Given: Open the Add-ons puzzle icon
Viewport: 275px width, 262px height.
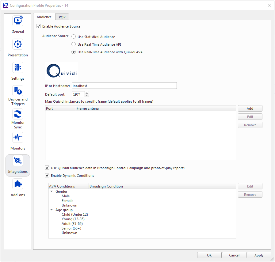Looking at the screenshot, I should (18, 184).
